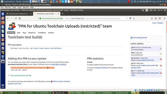Open VirtualBox View menu

pos(14,8)
